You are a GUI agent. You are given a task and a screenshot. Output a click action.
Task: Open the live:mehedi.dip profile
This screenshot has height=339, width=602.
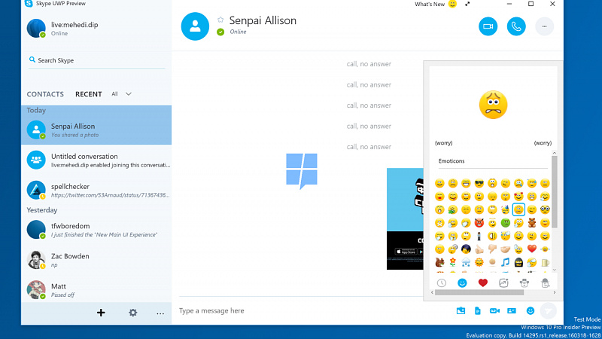[x=96, y=29]
